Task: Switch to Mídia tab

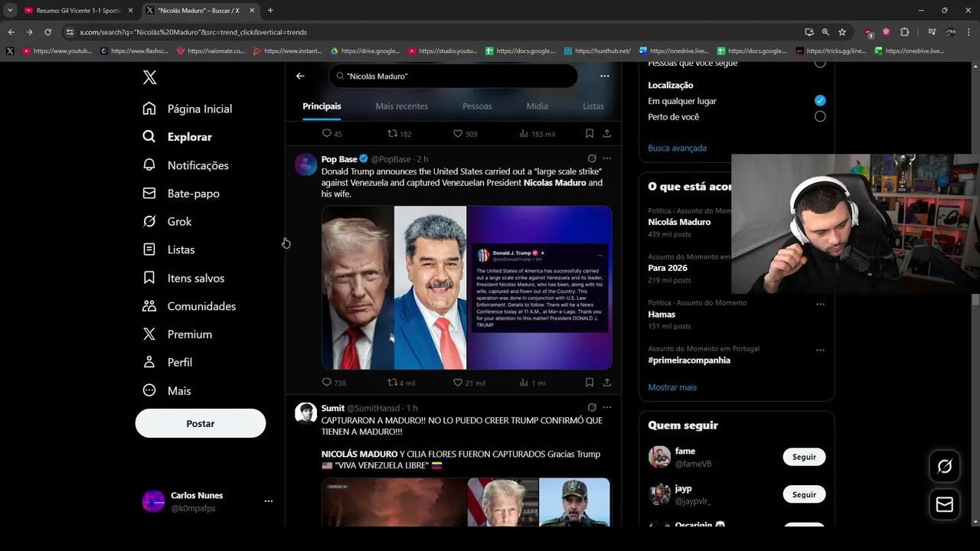Action: (537, 106)
